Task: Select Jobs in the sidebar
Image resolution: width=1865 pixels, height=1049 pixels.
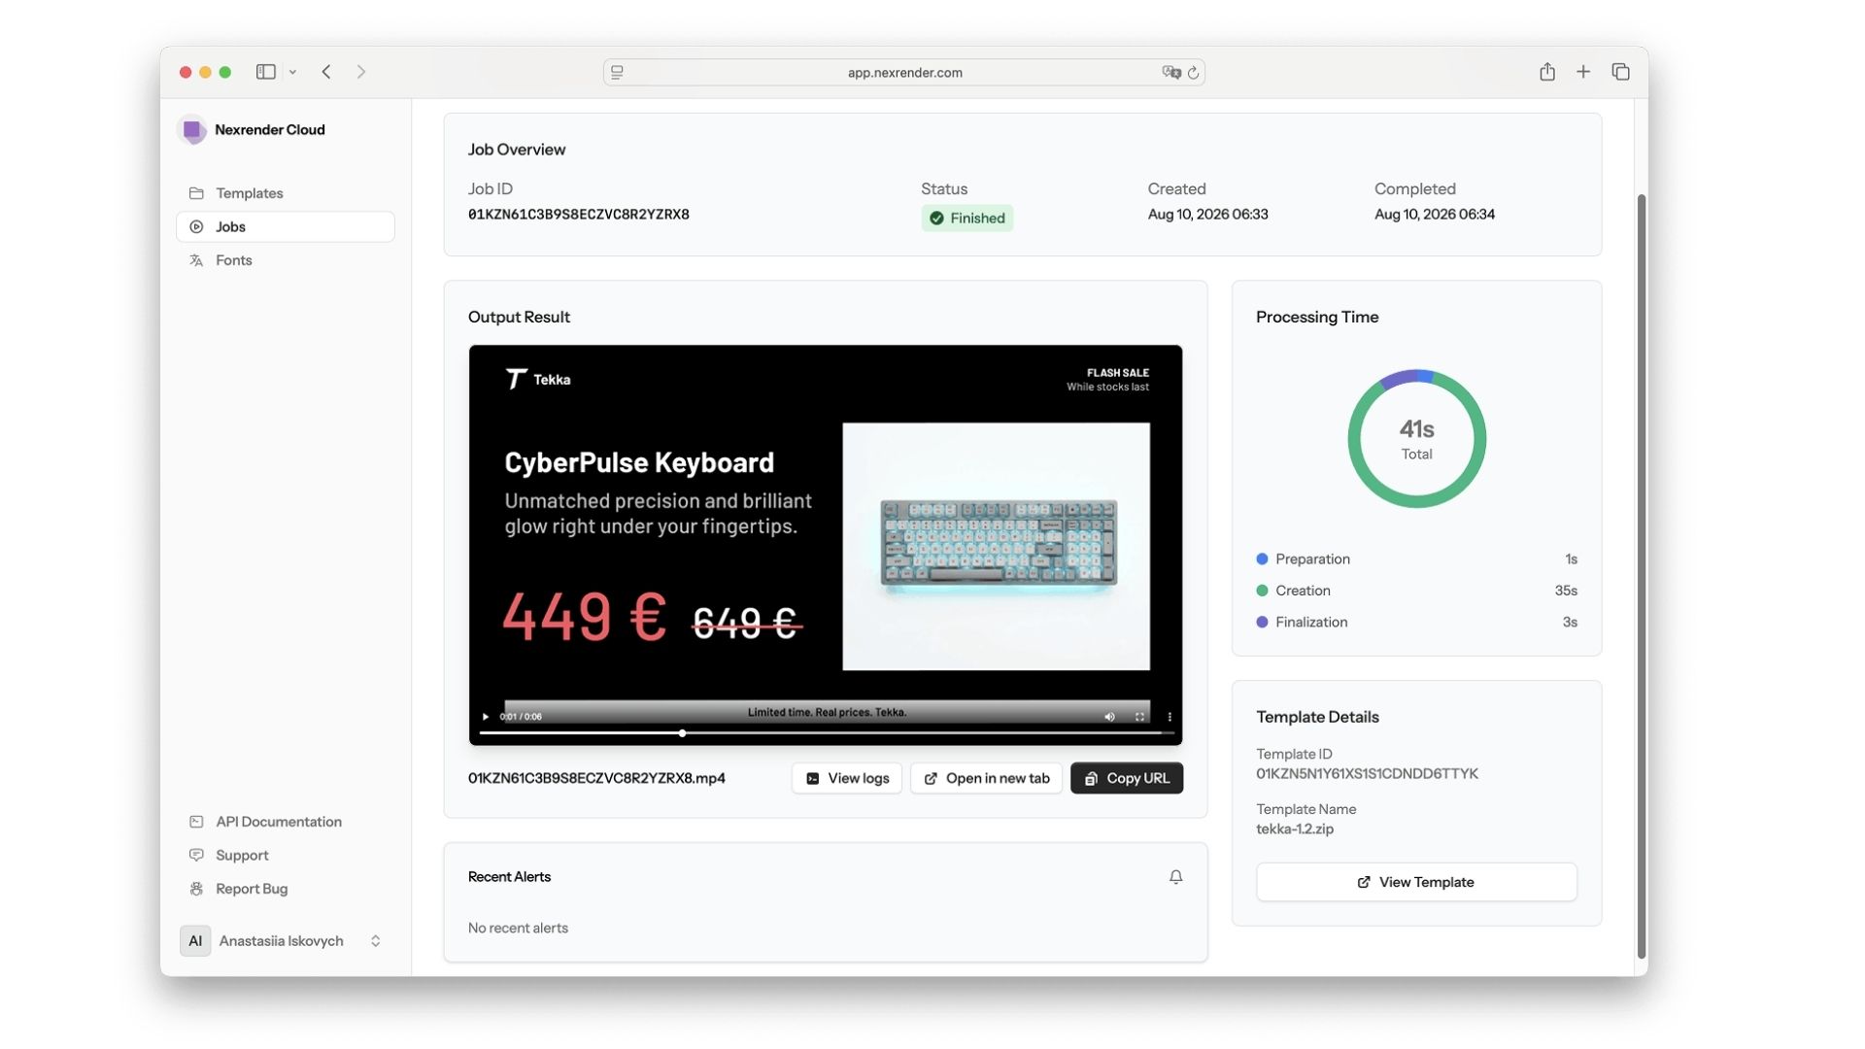Action: click(286, 226)
